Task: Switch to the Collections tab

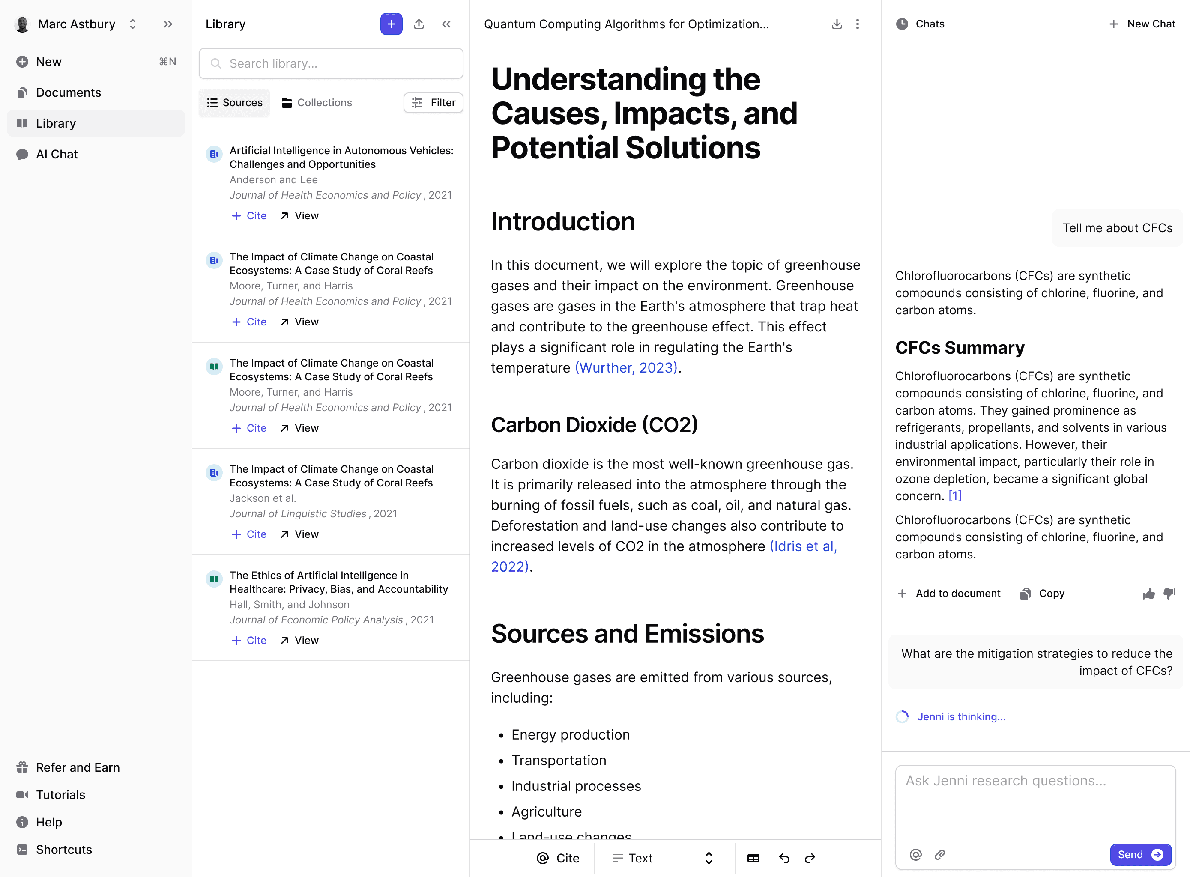Action: click(x=317, y=102)
